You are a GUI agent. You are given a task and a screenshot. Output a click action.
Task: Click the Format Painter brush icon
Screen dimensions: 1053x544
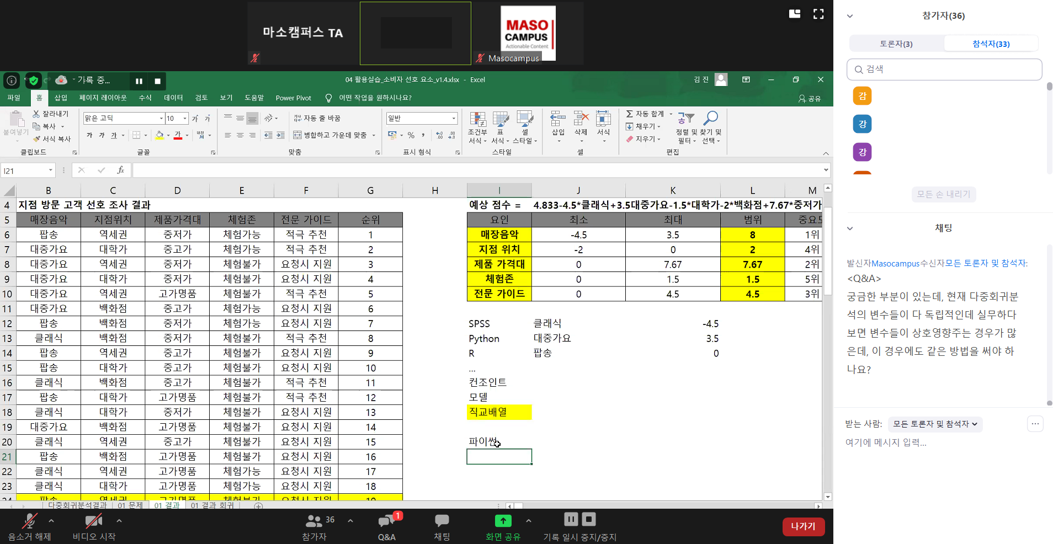[37, 139]
